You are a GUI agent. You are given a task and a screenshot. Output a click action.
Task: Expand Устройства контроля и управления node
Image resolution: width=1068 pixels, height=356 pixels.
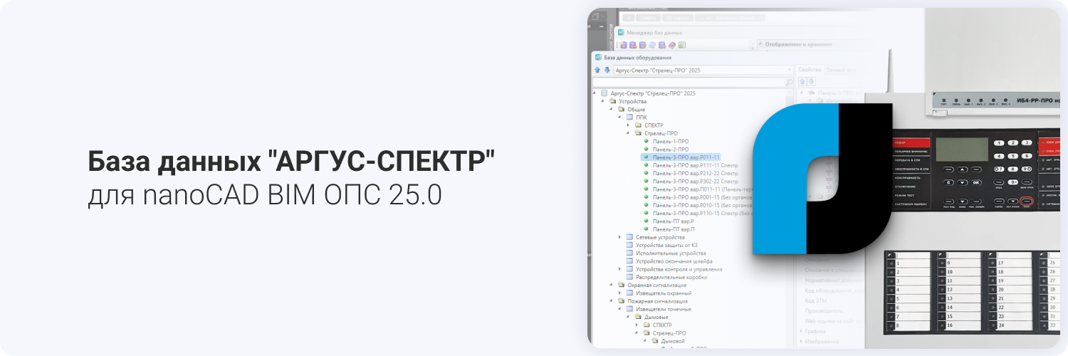tap(619, 269)
